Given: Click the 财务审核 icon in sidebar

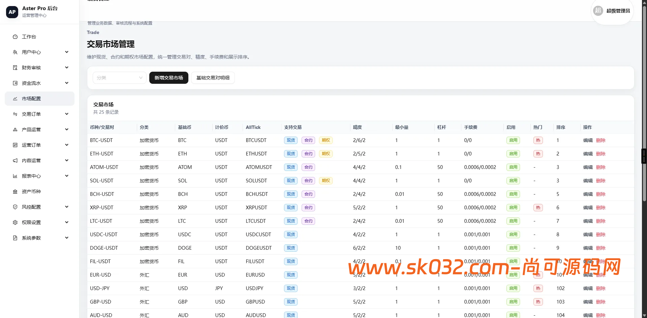Looking at the screenshot, I should (x=15, y=68).
